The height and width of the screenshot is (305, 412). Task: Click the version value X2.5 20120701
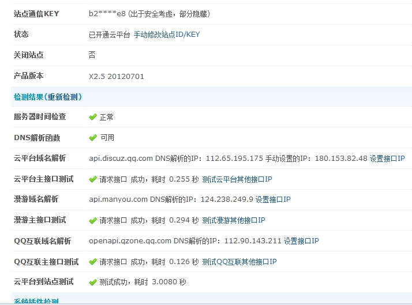pos(117,76)
